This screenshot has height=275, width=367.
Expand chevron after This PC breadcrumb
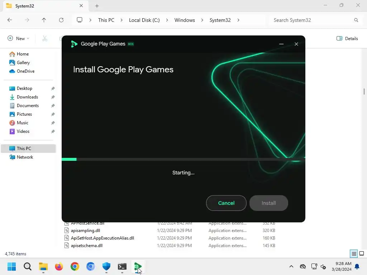(121, 20)
